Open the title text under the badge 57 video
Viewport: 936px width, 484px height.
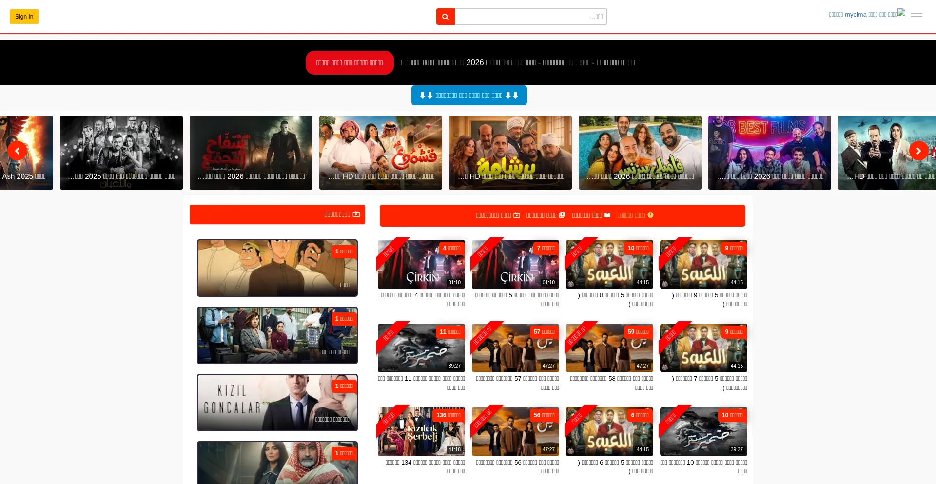(517, 383)
